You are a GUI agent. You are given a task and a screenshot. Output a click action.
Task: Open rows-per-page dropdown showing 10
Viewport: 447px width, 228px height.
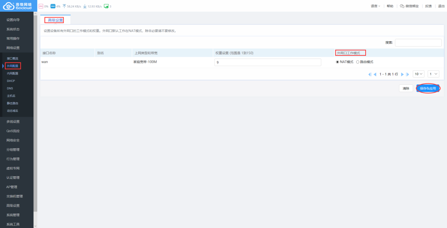[x=419, y=74]
